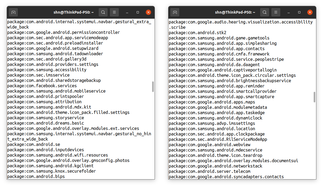Click line com.samsung.android.app.contacts
Viewport: 323px width, 187px height.
coord(217,49)
